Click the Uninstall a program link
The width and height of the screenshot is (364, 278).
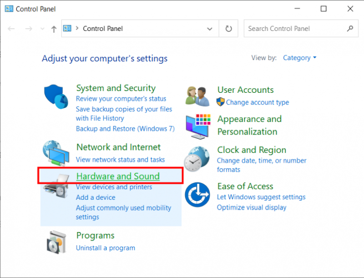click(106, 248)
